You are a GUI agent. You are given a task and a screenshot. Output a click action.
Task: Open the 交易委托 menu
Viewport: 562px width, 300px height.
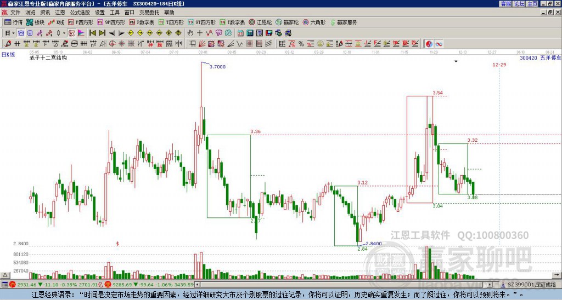click(149, 13)
